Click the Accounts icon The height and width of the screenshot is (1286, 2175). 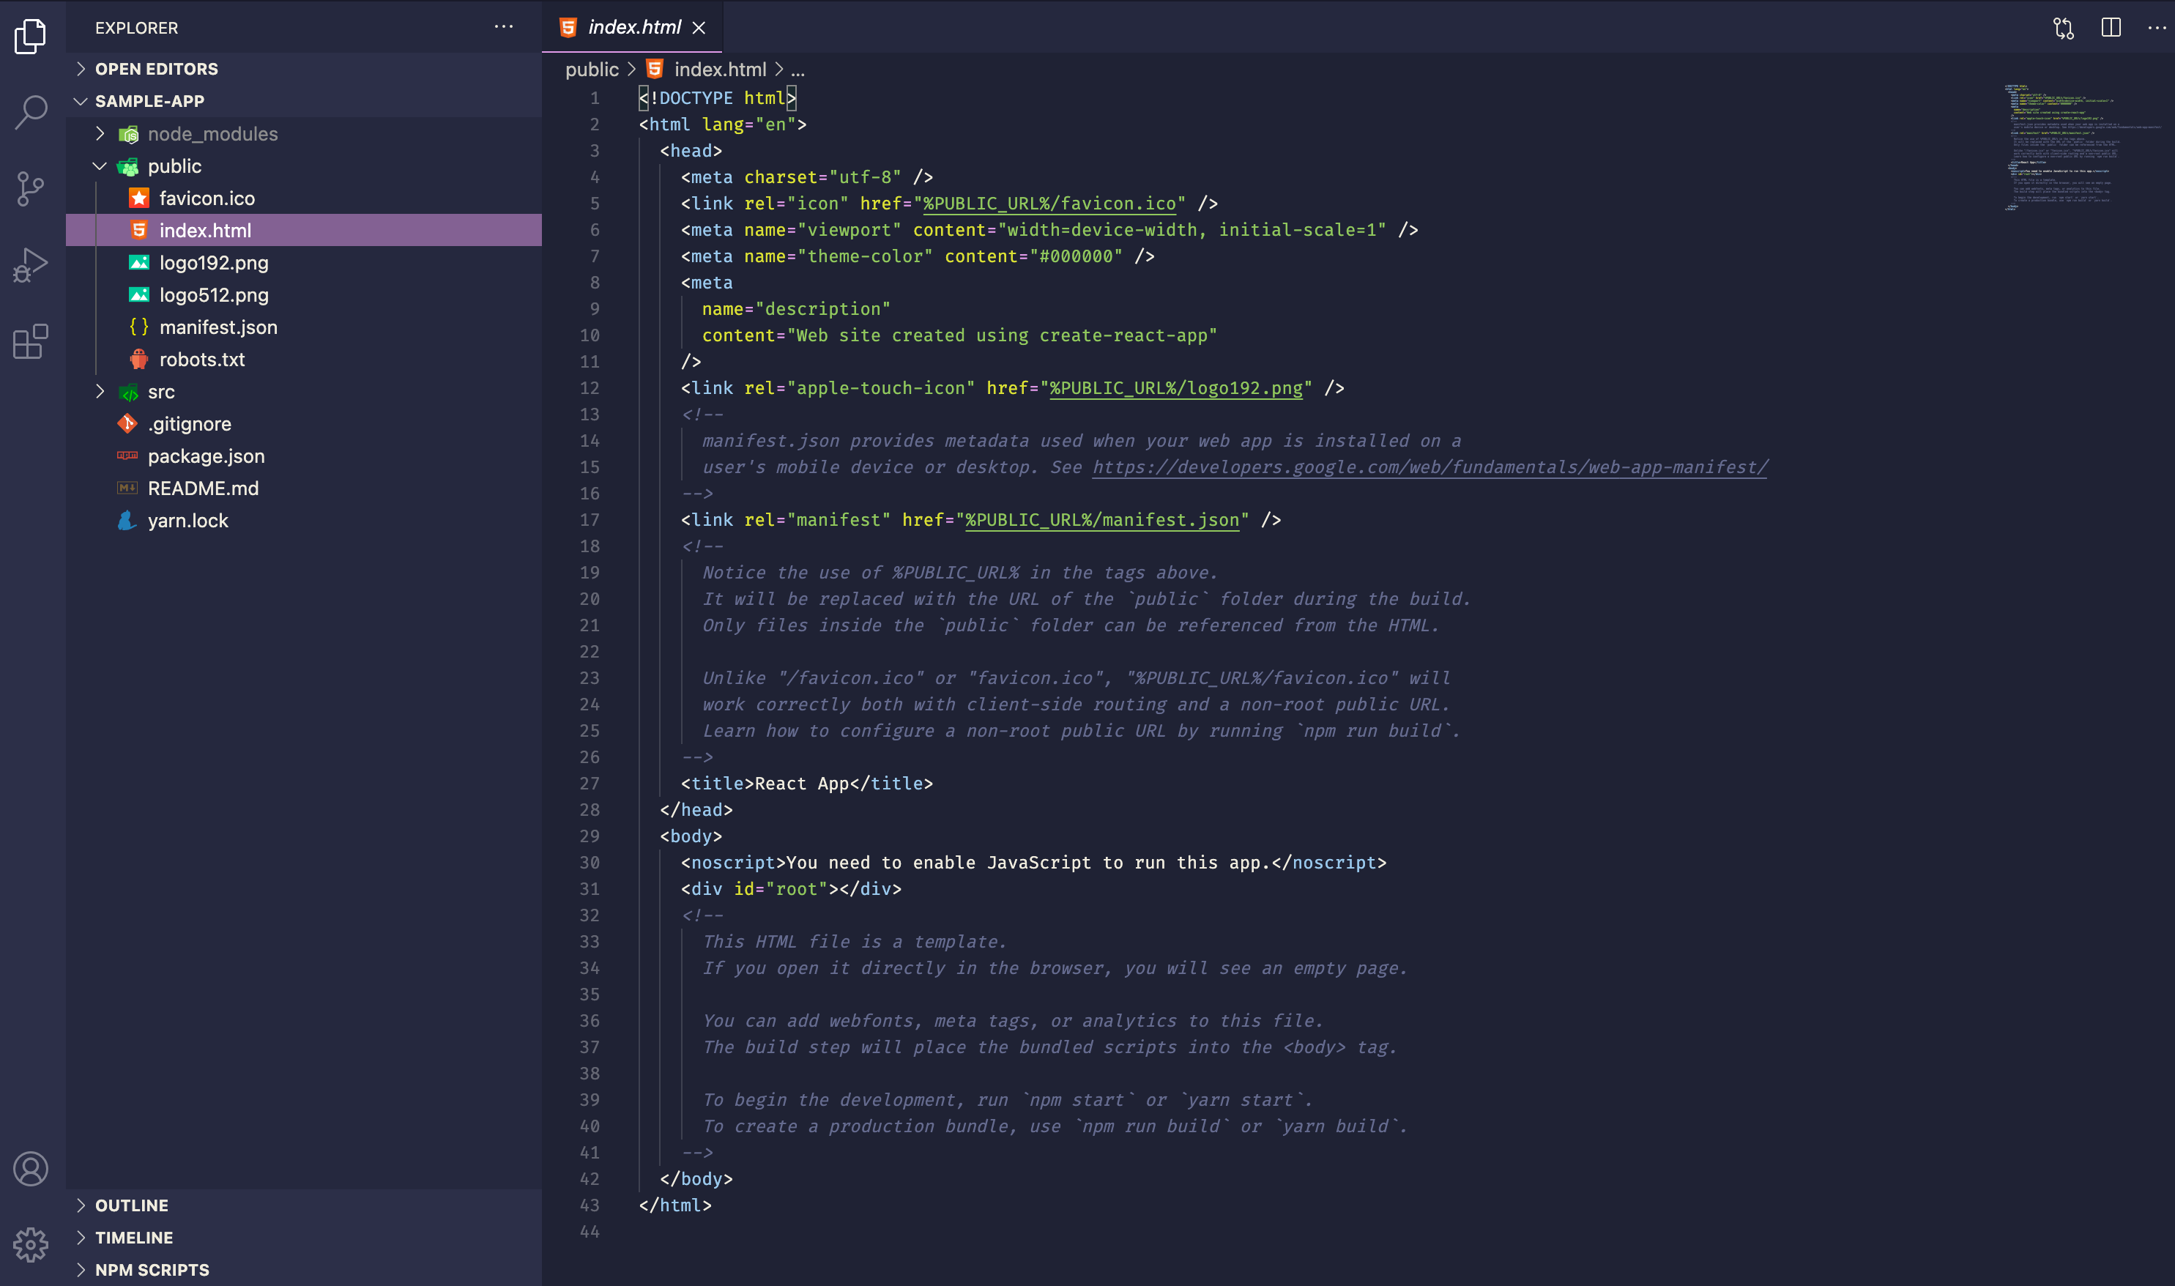coord(31,1168)
